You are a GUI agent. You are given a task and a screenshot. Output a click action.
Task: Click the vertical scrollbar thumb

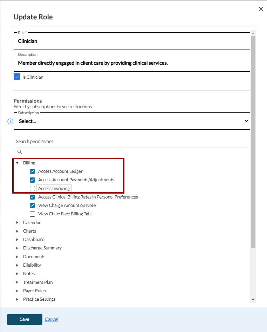tap(253, 141)
